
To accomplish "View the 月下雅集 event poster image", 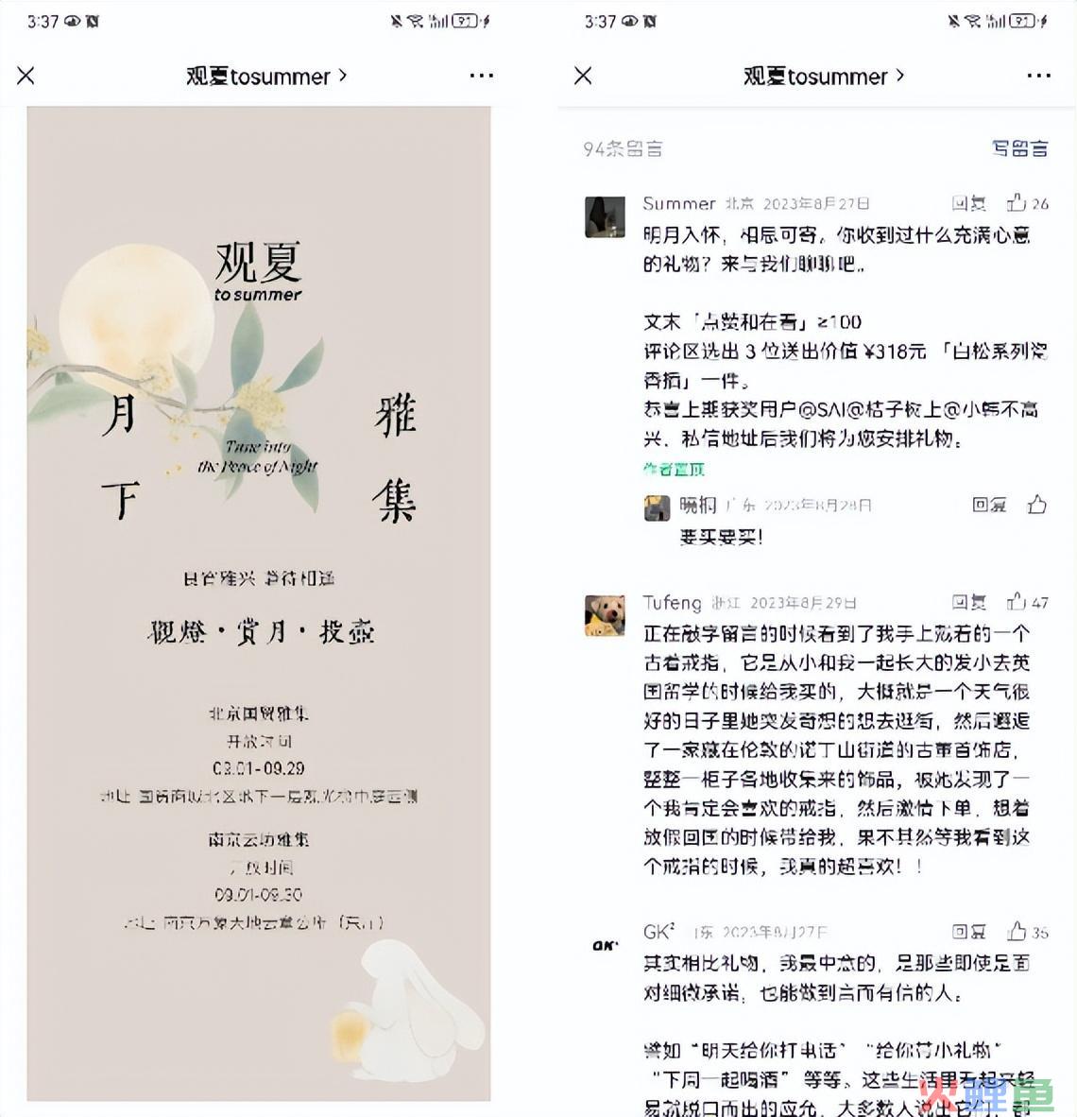I will click(259, 603).
